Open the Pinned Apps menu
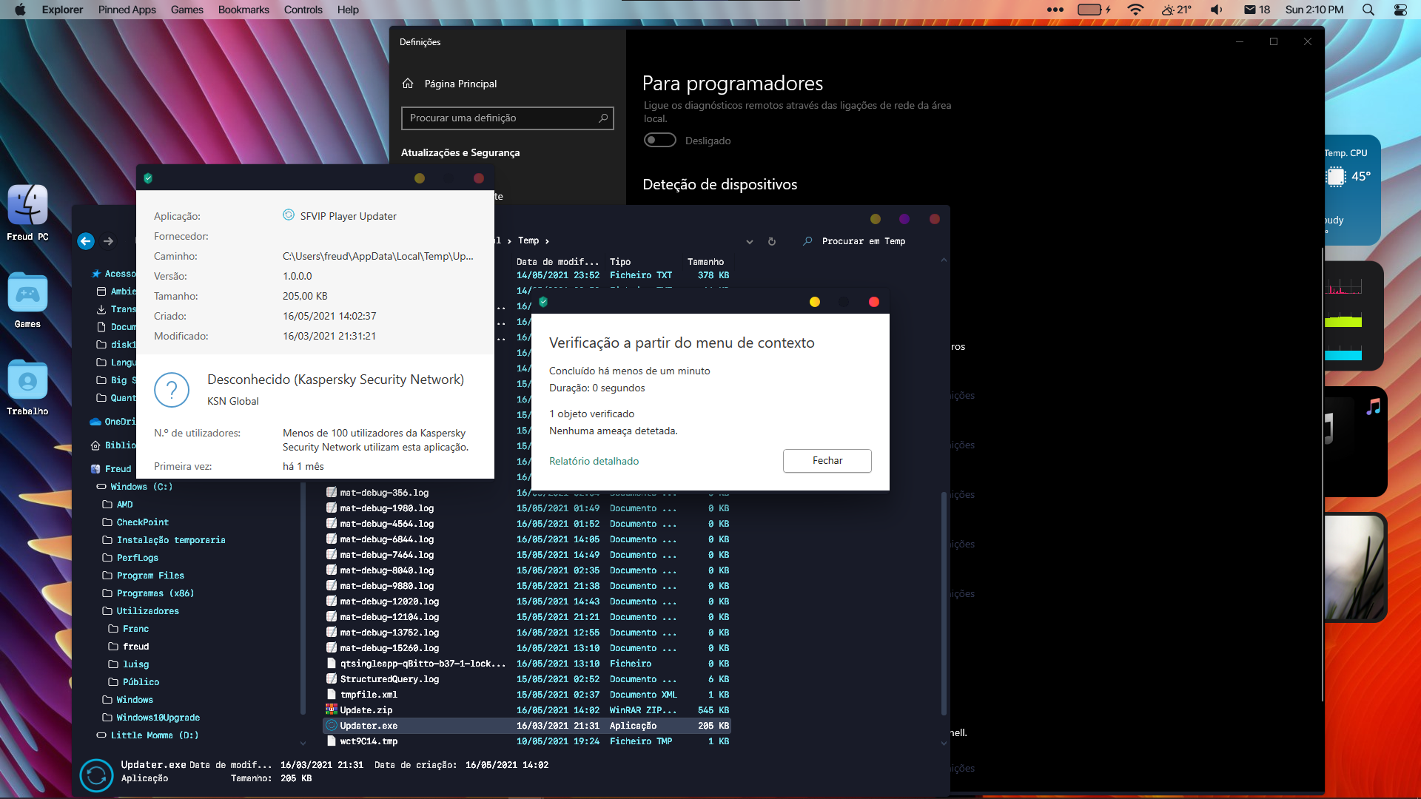1421x799 pixels. [x=127, y=10]
